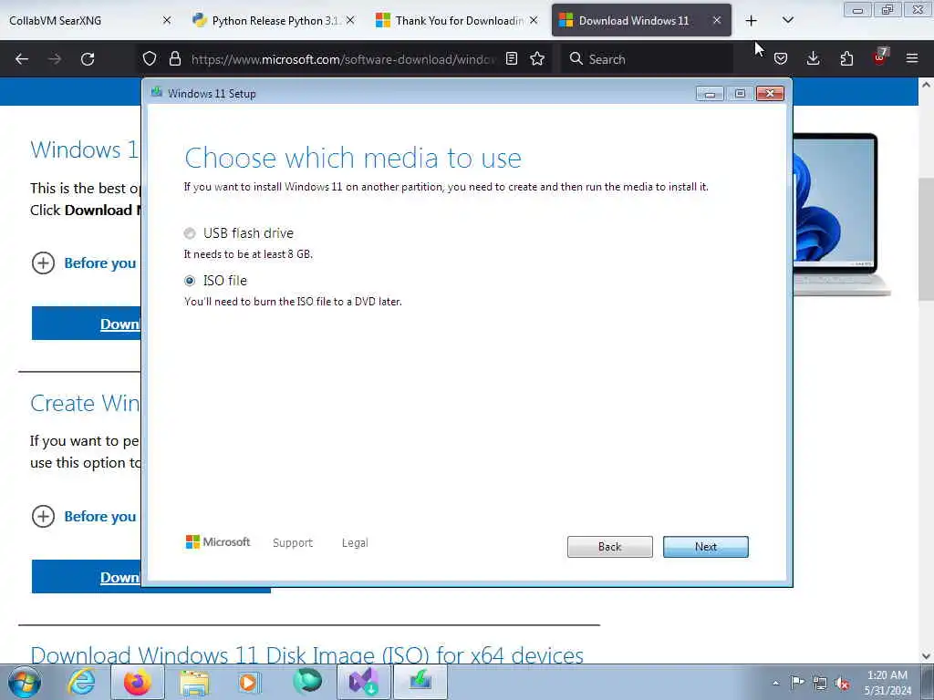The width and height of the screenshot is (934, 700).
Task: Click the 'Download Windows 11 Disk Image (ISO)' heading
Action: coord(306,654)
